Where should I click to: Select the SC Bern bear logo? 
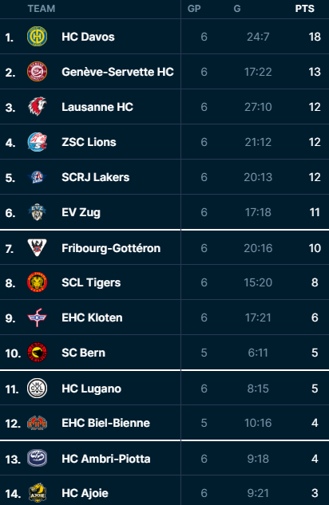pos(37,353)
